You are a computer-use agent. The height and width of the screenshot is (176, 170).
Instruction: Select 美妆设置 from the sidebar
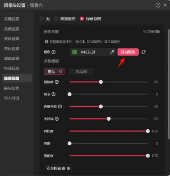click(x=12, y=49)
